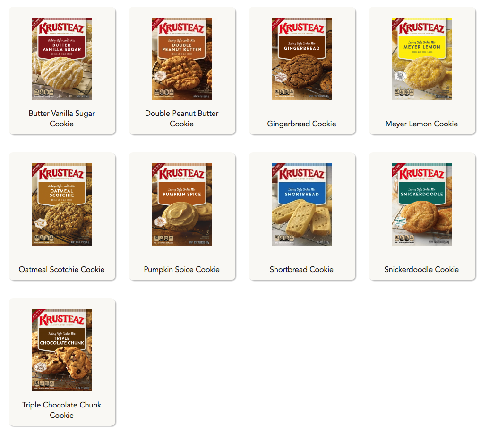This screenshot has width=489, height=434.
Task: Click the Pumpkin Spice Cookie product name
Action: (x=181, y=269)
